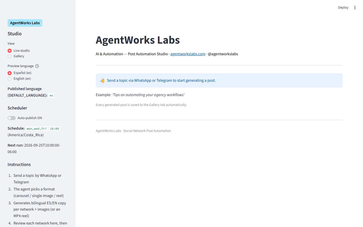This screenshot has height=227, width=363.
Task: Open the three-dot main menu
Action: pyautogui.click(x=355, y=8)
